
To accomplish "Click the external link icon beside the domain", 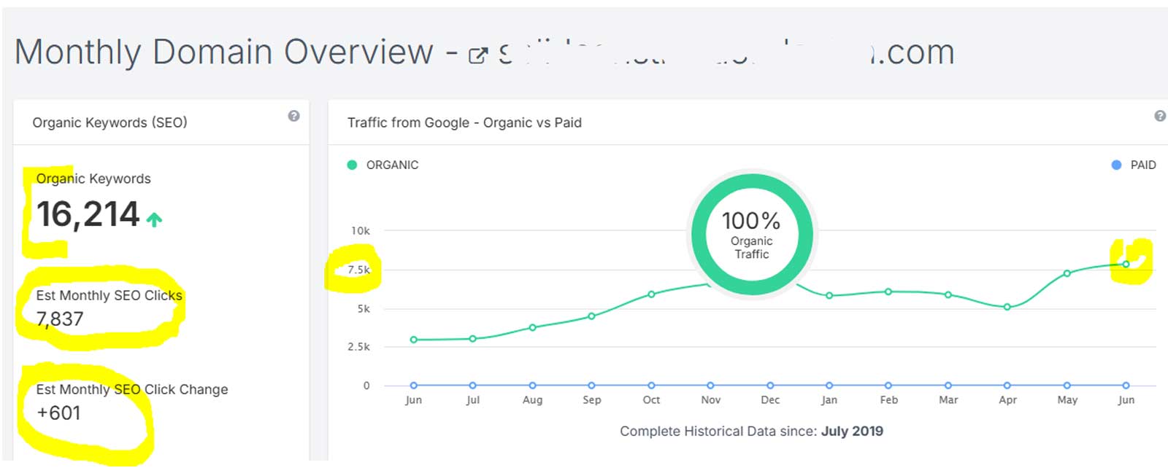I will (x=477, y=55).
